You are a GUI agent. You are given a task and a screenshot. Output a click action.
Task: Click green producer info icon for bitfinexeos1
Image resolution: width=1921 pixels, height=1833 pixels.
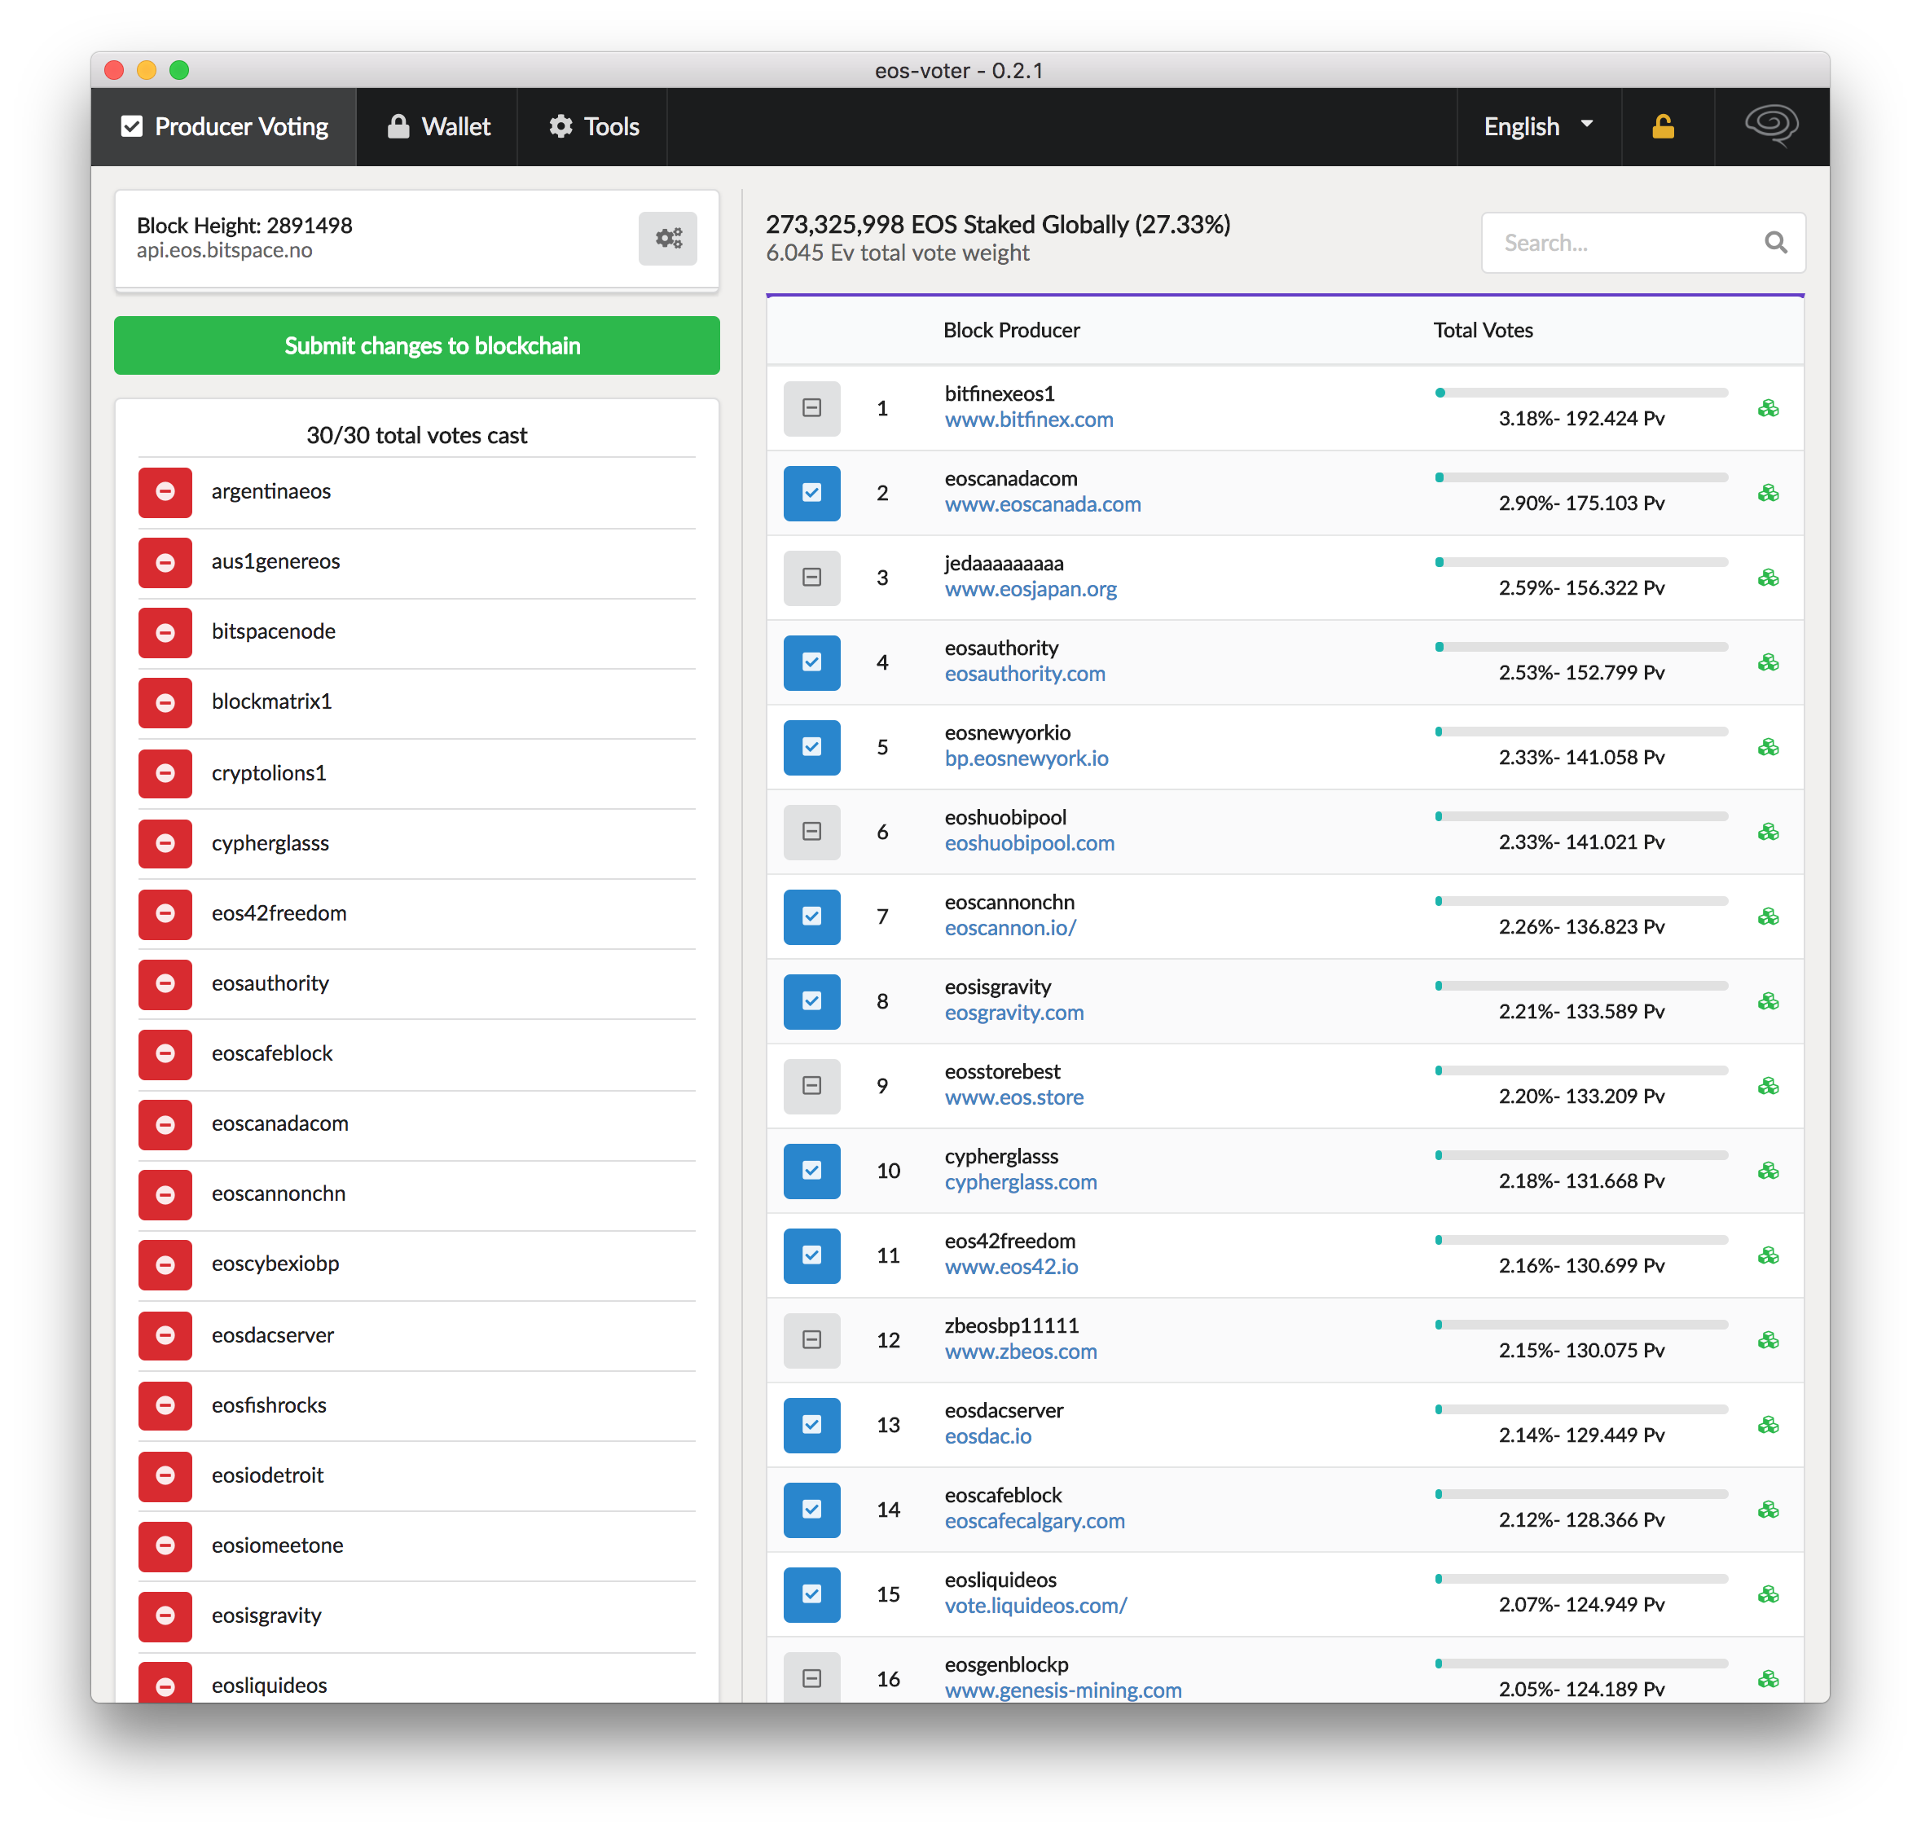tap(1768, 408)
